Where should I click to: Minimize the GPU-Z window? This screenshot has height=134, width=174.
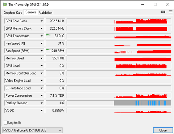(x=143, y=5)
